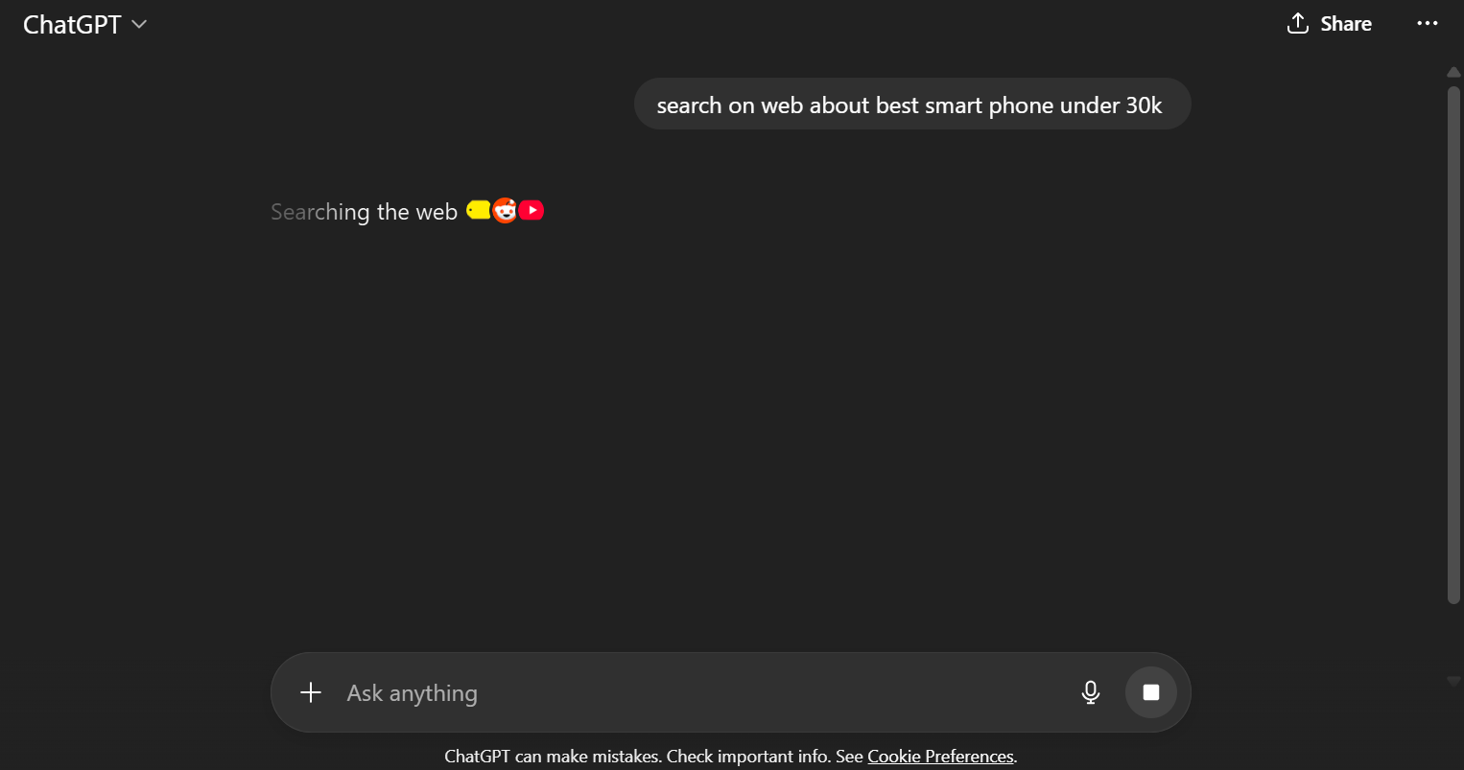The image size is (1464, 770).
Task: Click the vertical scrollbar thumb
Action: point(1452,345)
